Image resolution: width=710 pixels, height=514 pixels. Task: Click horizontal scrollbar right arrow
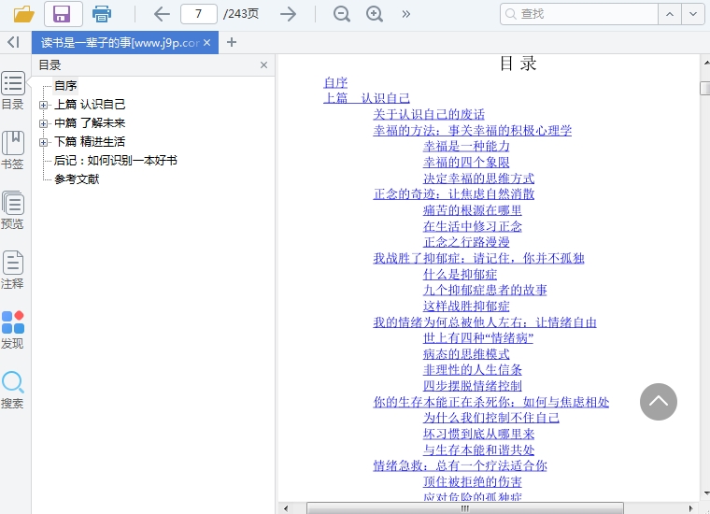(x=691, y=508)
